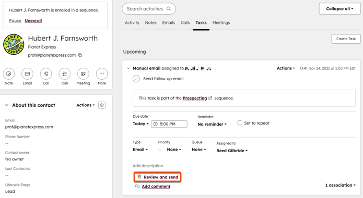Click the Hubert J. Farnsworth name heading
Image resolution: width=363 pixels, height=198 pixels.
(63, 38)
